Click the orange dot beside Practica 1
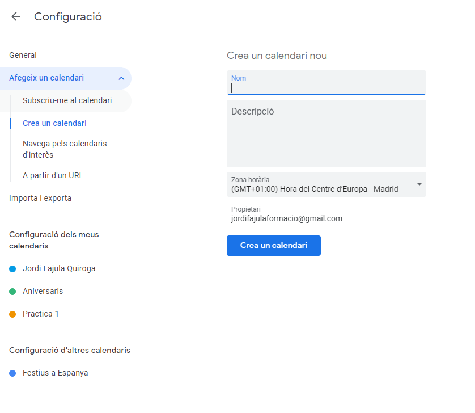Viewport: 475px width, 413px height. [12, 314]
